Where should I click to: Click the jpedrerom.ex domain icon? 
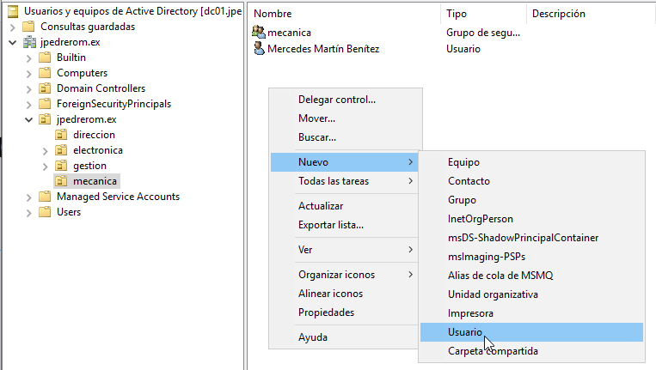click(29, 42)
